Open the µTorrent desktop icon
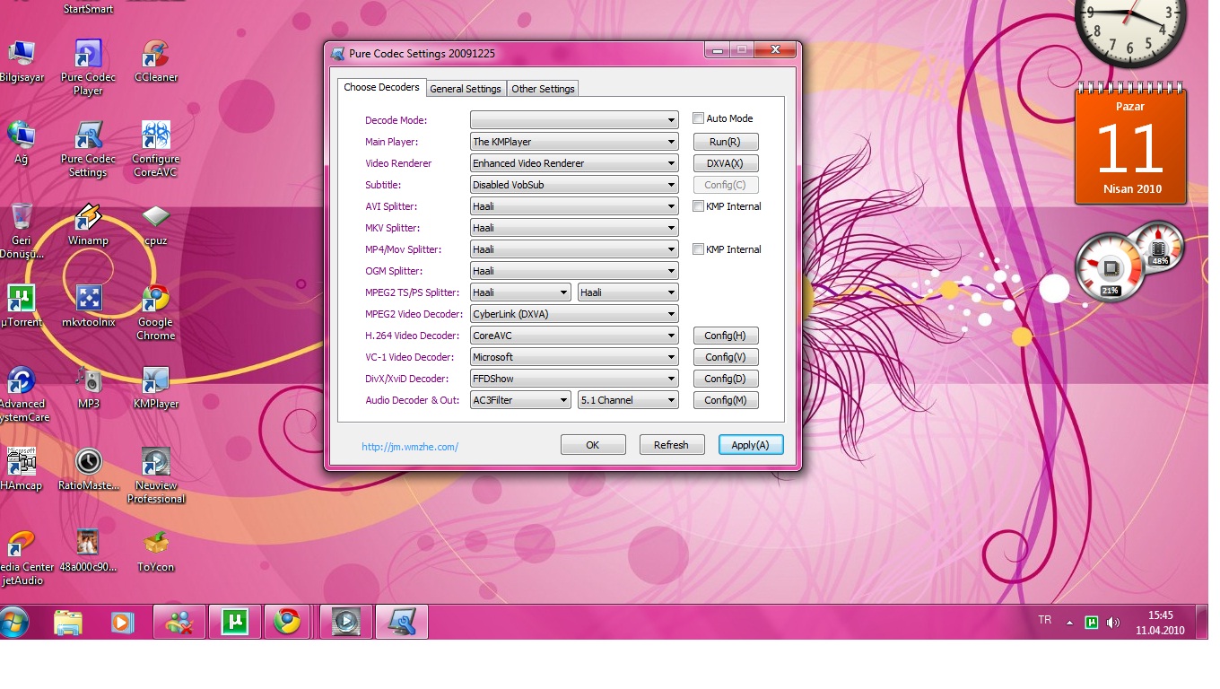1220x689 pixels. tap(22, 306)
